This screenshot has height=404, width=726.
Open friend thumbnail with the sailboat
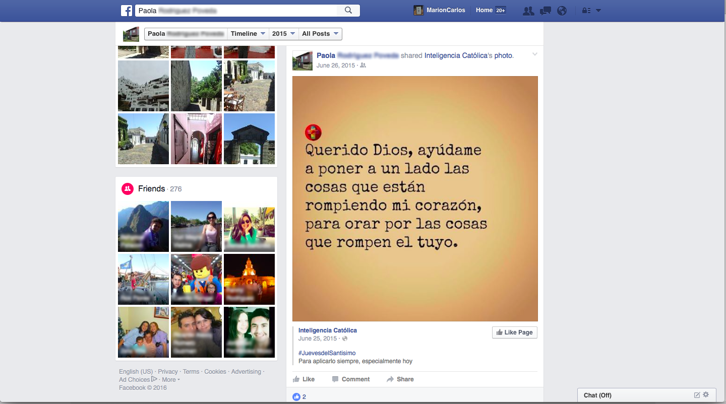143,279
